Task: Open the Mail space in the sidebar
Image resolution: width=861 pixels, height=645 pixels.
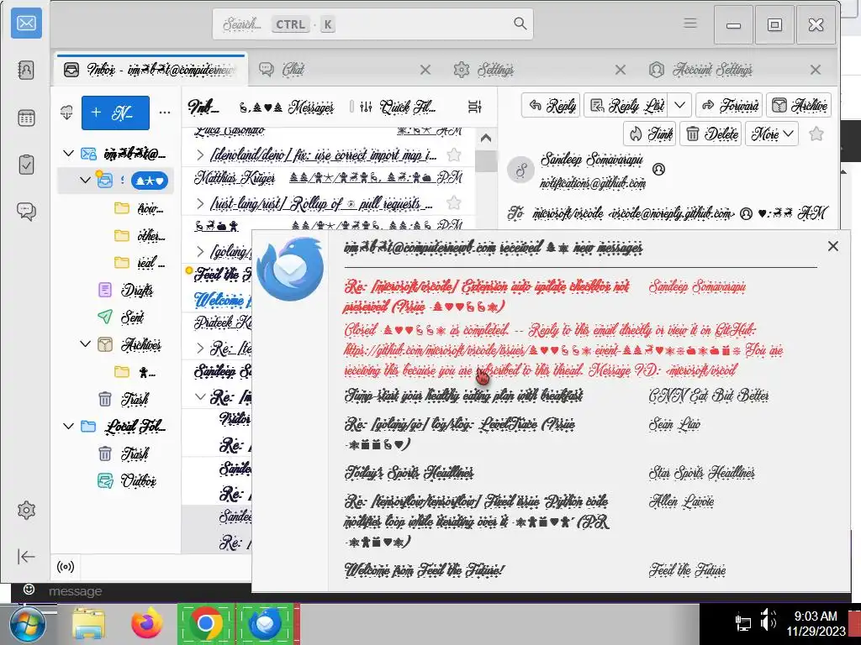Action: (26, 24)
